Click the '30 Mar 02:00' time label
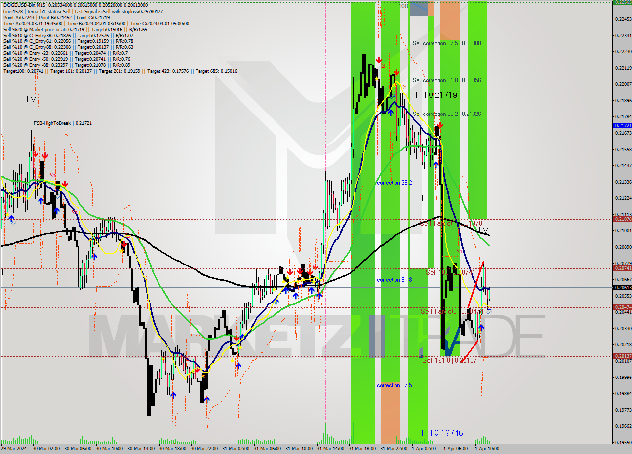Screen dimensions: 632x454 (x=46, y=449)
